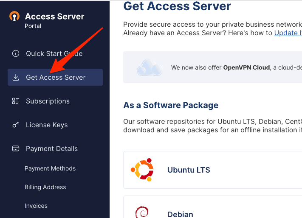Open Billing Address submenu item
This screenshot has width=302, height=218.
click(45, 187)
